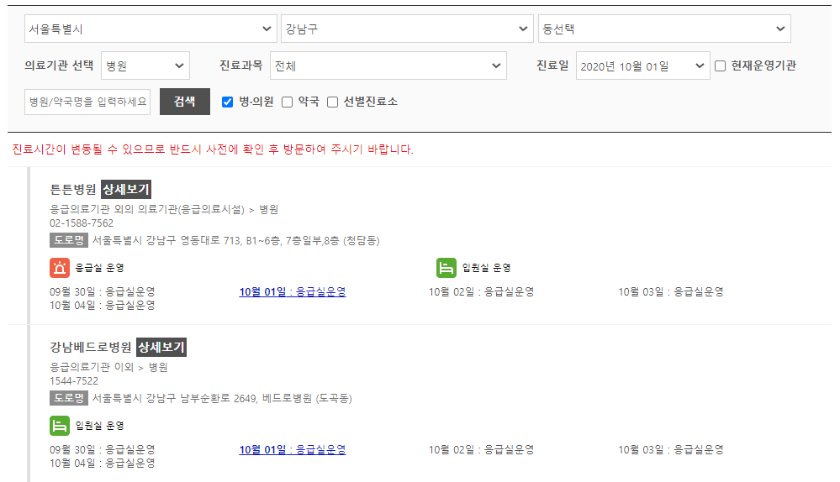Viewport: 840px width, 482px height.
Task: Click the 검색 search button
Action: coord(185,102)
